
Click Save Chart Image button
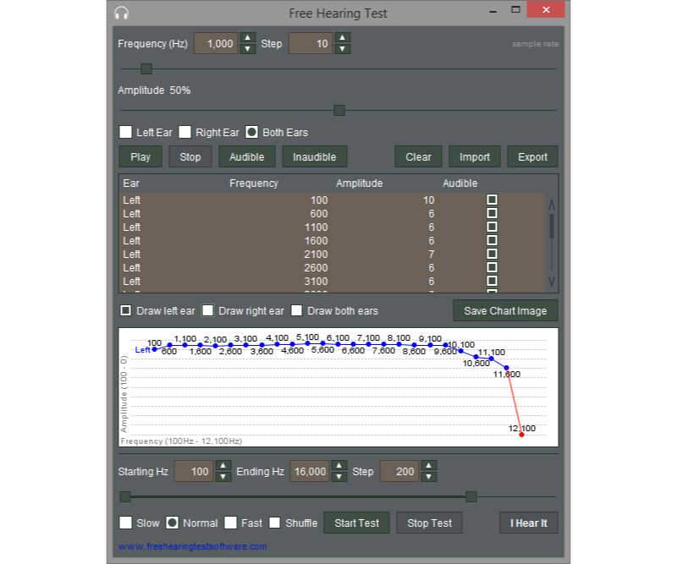point(505,310)
